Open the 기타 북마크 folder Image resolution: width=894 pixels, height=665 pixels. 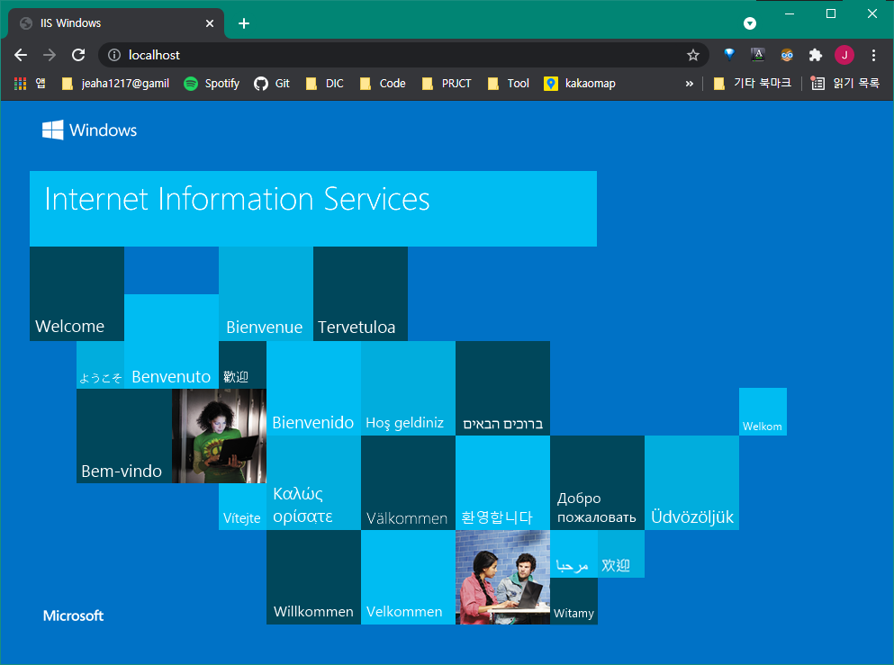coord(753,83)
